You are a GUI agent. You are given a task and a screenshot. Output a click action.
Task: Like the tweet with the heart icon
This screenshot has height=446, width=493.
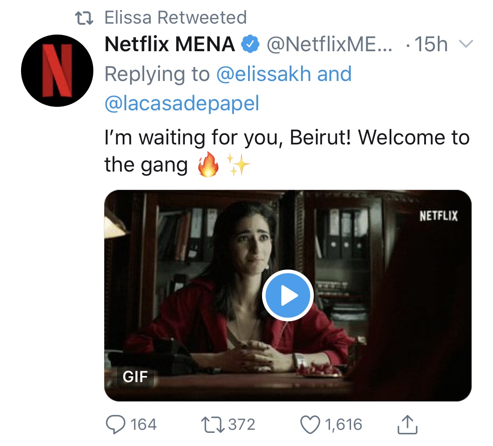tap(309, 424)
